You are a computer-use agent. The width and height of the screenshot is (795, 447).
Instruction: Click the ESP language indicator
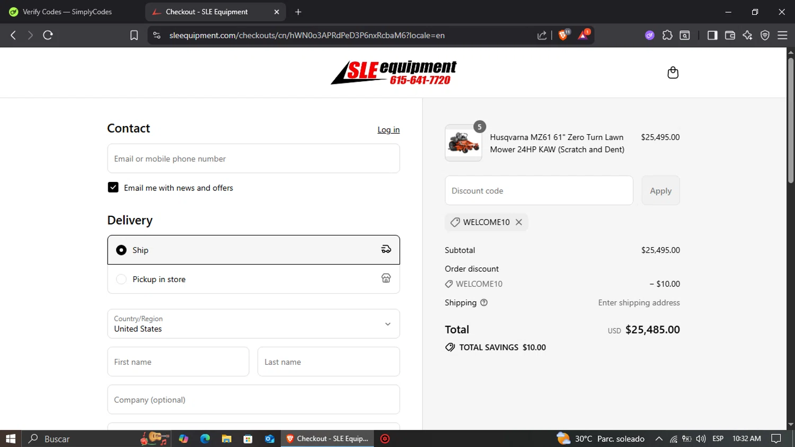click(718, 439)
